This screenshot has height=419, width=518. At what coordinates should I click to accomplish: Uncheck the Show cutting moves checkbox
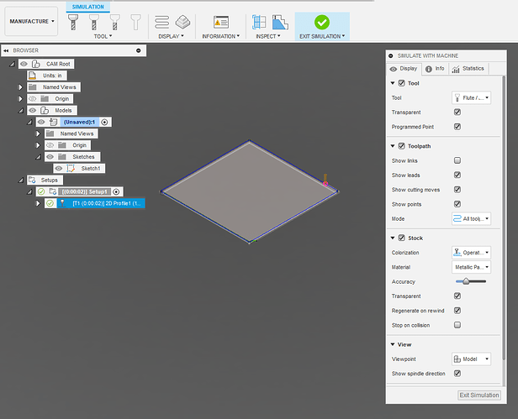457,190
